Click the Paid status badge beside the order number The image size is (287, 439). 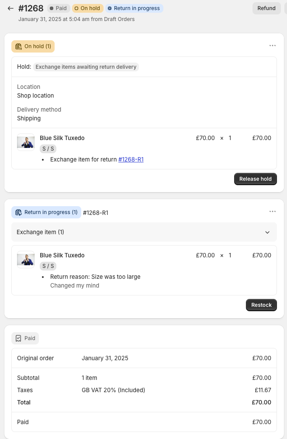pyautogui.click(x=59, y=8)
